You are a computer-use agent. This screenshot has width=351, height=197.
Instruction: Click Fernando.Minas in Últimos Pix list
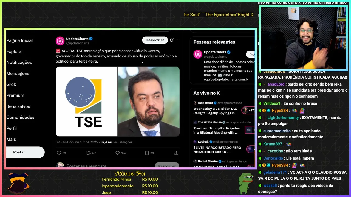(117, 179)
